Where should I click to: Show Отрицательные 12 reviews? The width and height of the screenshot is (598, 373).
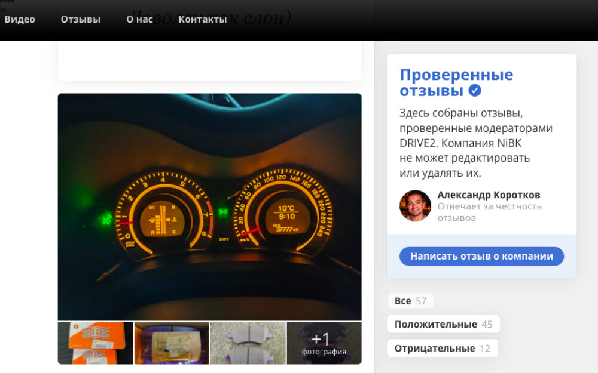(443, 349)
